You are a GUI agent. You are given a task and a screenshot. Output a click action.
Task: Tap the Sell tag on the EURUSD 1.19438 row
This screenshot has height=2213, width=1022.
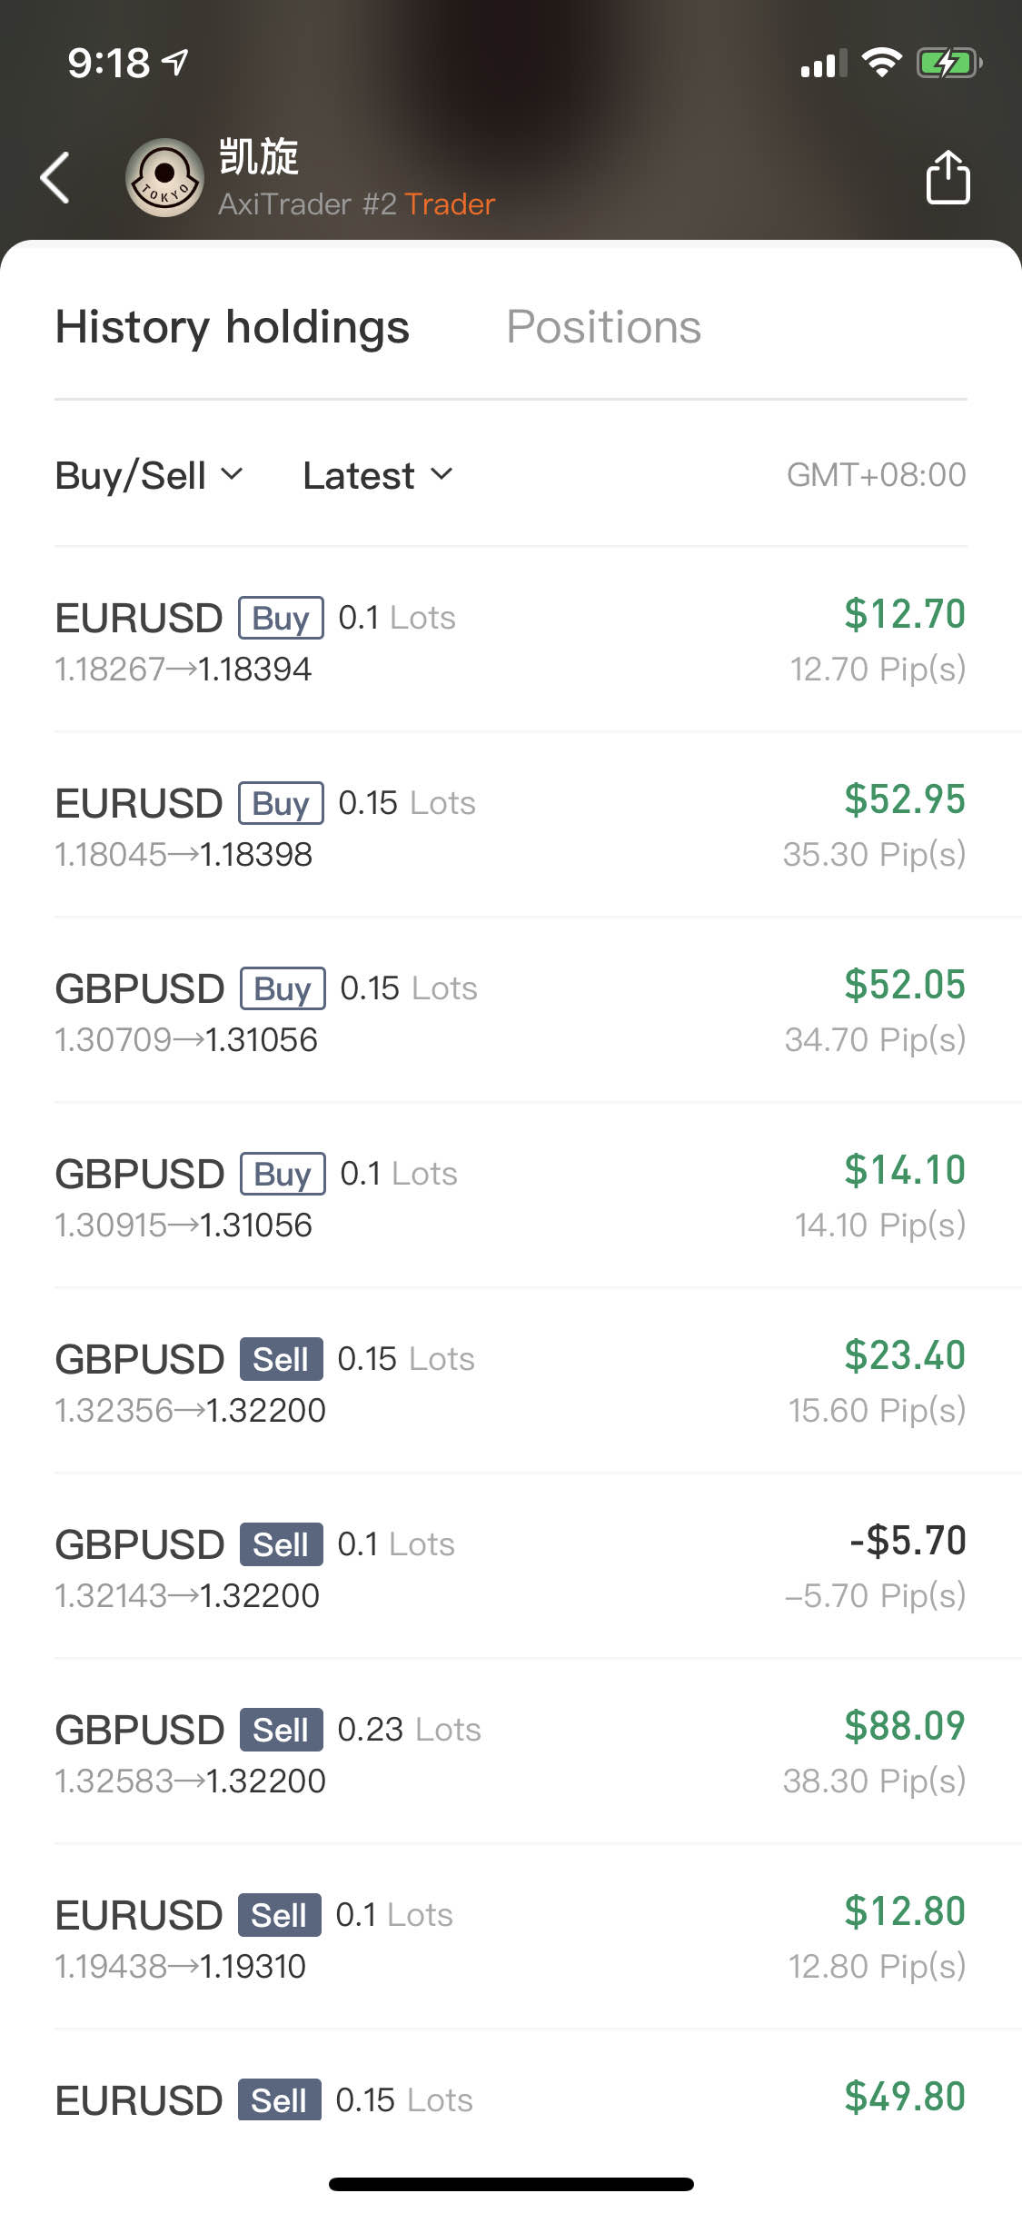[x=280, y=1915]
